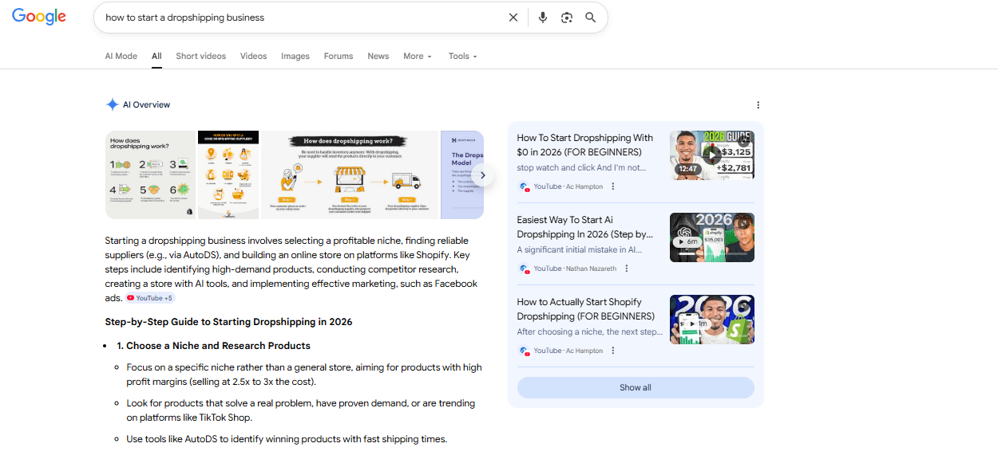Click the YouTube +5 source chip
Screen dimensions: 998x455
[149, 298]
